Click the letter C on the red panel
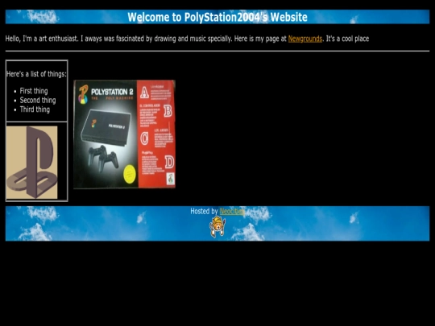This screenshot has width=435, height=326. pos(144,138)
